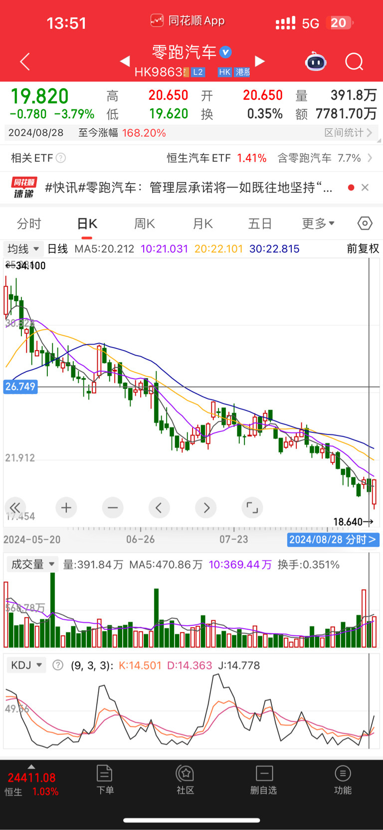The image size is (383, 830).
Task: Tap the stock code HK9863
Action: (159, 72)
